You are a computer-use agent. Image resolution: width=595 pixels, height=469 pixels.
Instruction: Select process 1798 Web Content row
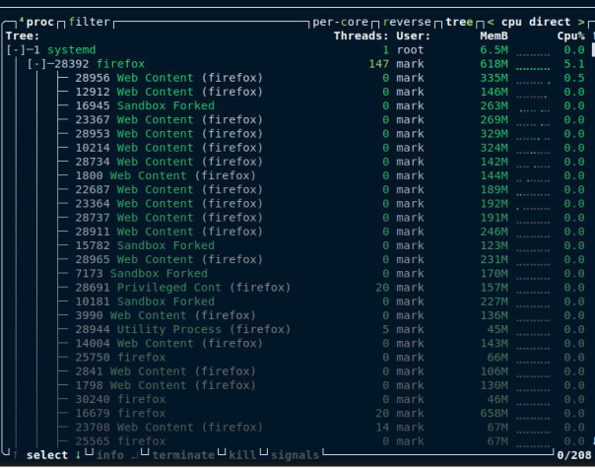(x=296, y=385)
